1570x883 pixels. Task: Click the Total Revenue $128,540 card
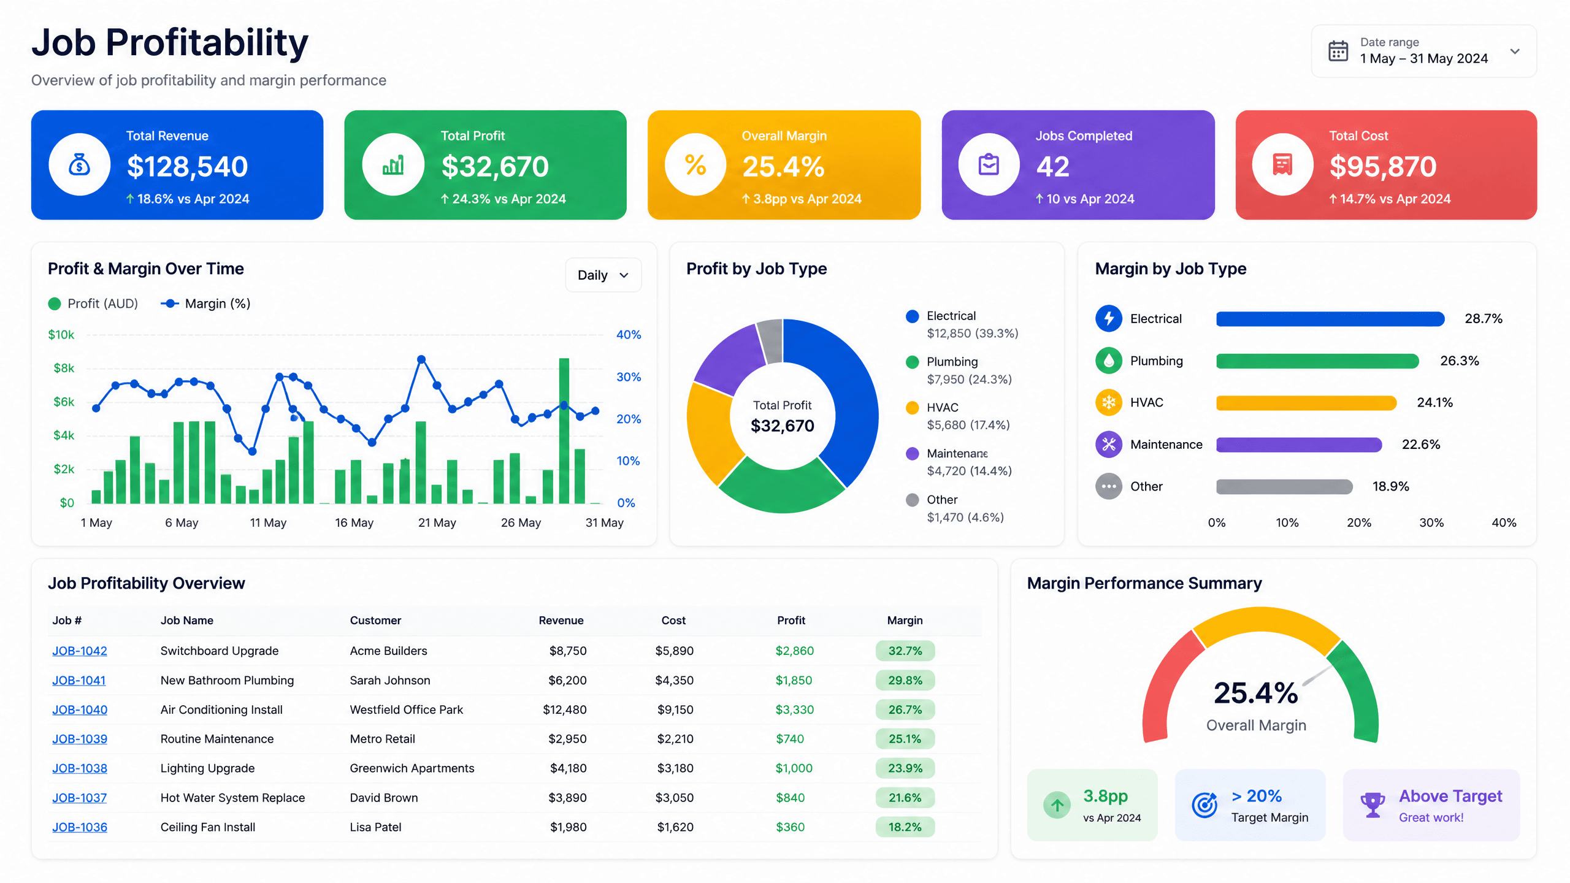(x=177, y=165)
